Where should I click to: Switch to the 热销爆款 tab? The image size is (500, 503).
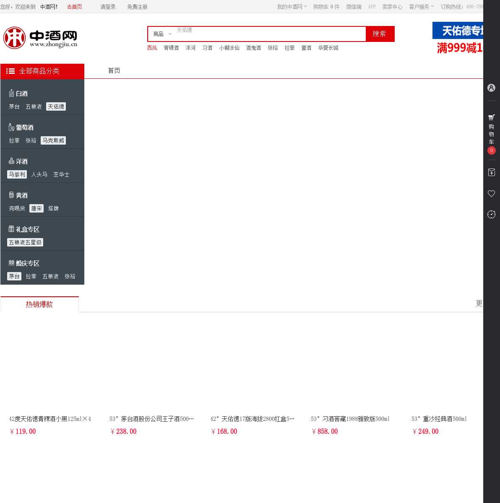pyautogui.click(x=39, y=304)
